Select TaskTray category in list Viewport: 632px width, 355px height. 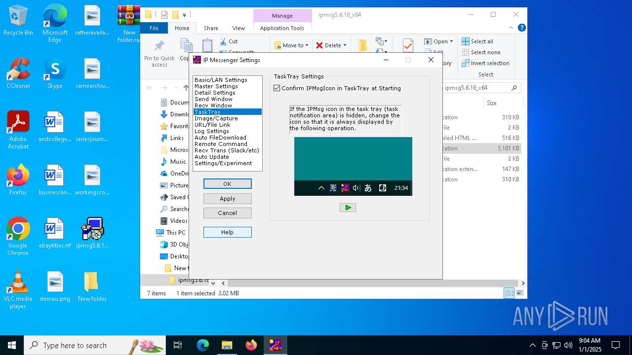(227, 112)
